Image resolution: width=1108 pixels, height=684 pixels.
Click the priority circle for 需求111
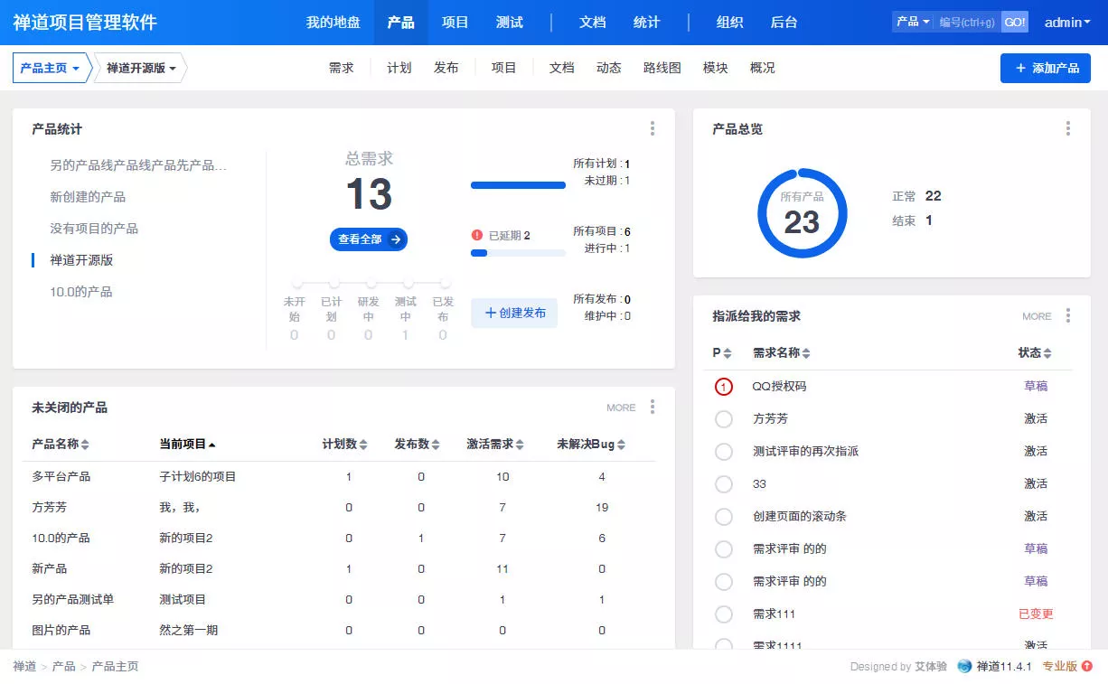(x=724, y=614)
